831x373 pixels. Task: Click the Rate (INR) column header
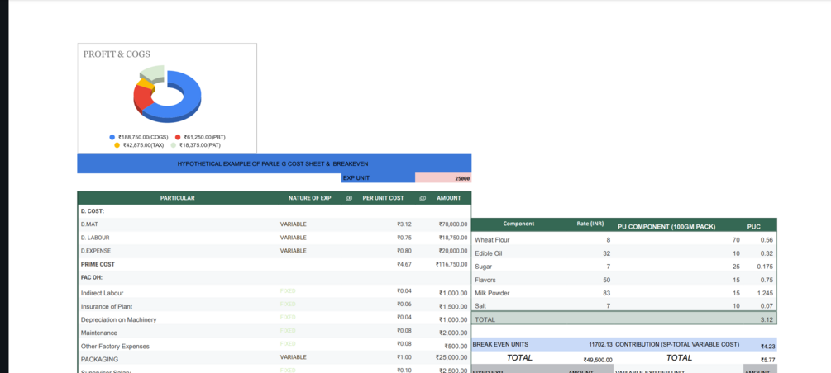(590, 224)
